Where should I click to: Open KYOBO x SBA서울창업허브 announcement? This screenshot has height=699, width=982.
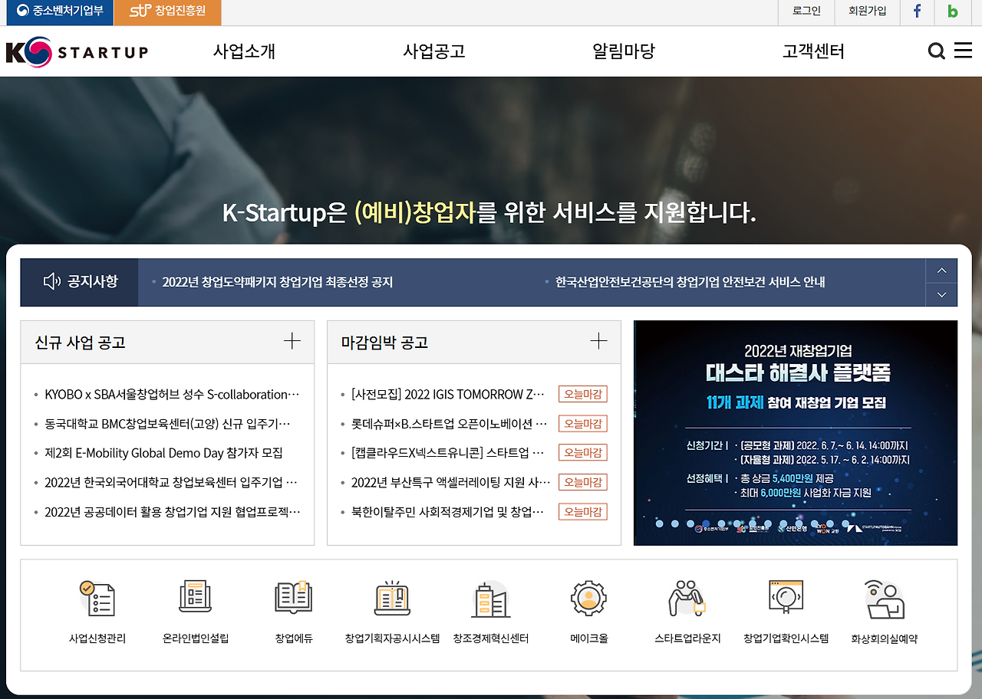tap(172, 395)
